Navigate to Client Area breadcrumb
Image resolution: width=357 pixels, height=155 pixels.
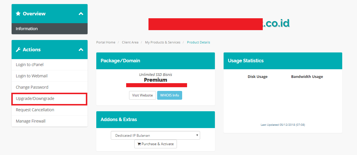130,42
